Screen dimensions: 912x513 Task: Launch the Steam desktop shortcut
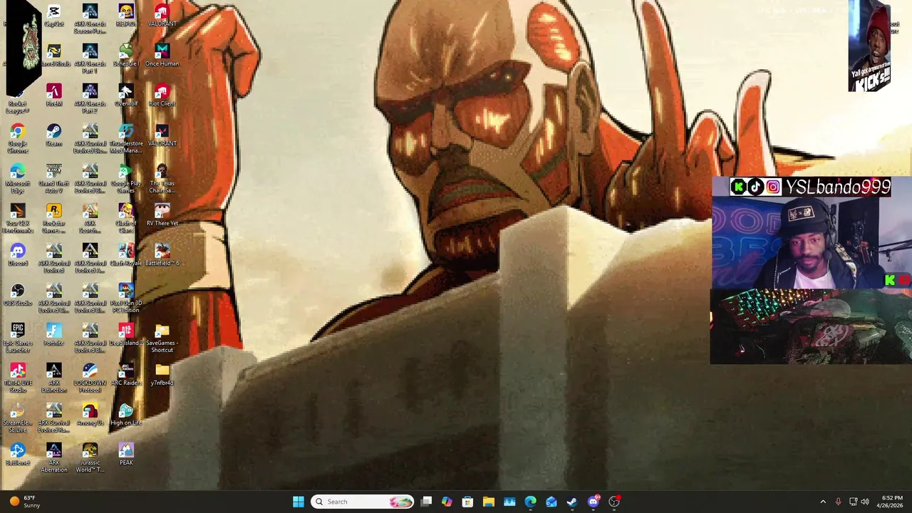pyautogui.click(x=54, y=135)
